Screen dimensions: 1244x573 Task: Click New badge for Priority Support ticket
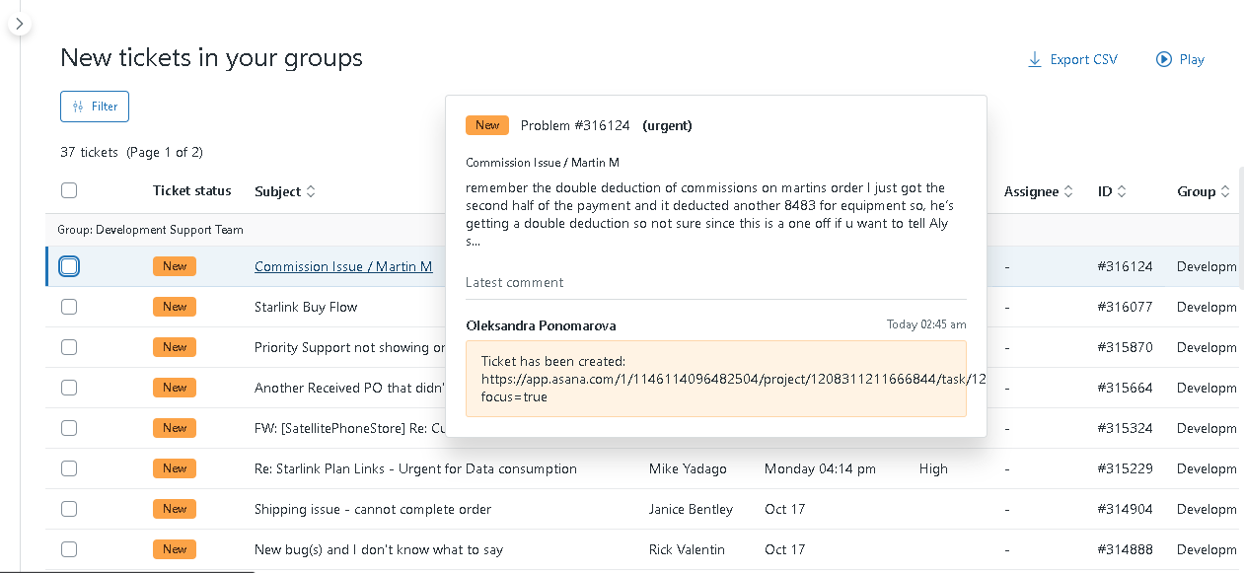point(175,347)
